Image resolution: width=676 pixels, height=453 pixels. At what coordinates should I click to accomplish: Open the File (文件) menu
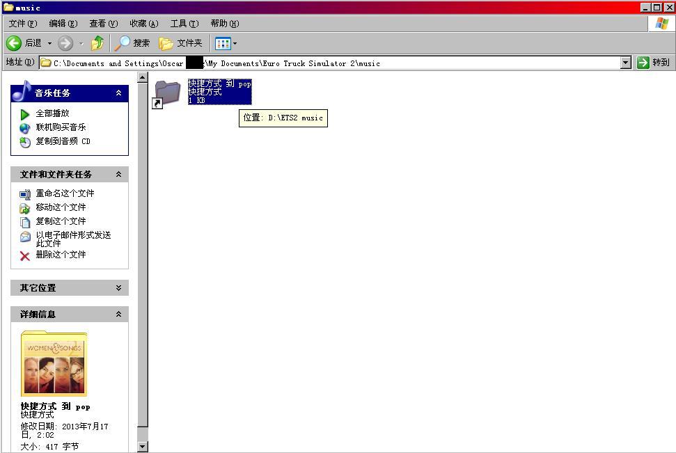[22, 24]
